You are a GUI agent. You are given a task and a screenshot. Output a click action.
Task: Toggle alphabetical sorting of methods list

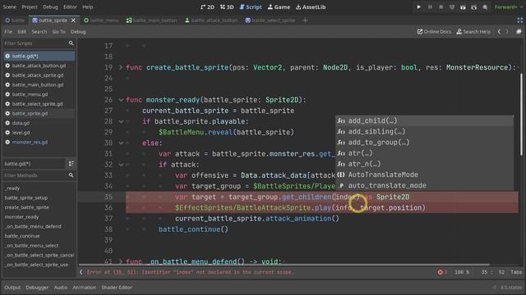[72, 164]
